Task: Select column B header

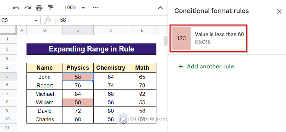Action: pyautogui.click(x=44, y=30)
